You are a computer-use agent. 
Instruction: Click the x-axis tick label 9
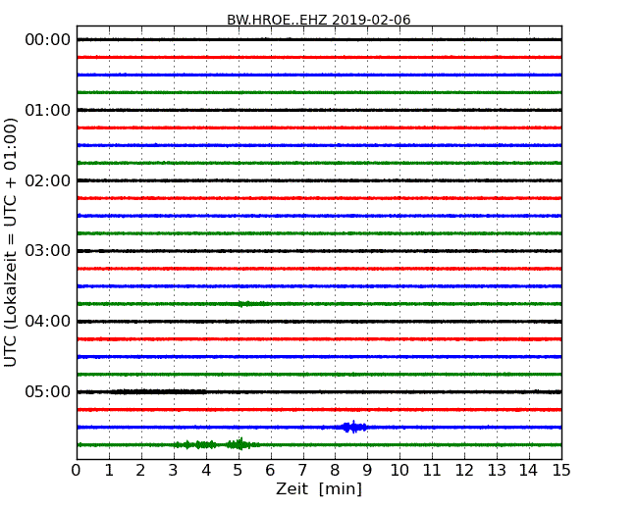367,471
